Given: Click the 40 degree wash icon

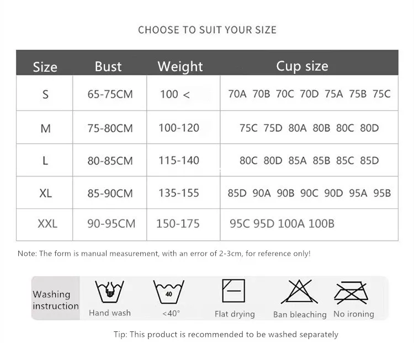Looking at the screenshot, I should click(168, 292).
